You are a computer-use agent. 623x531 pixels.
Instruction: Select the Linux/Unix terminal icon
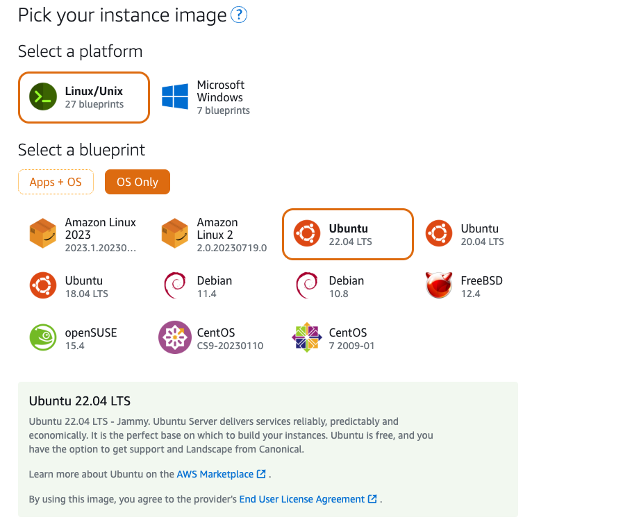[43, 97]
